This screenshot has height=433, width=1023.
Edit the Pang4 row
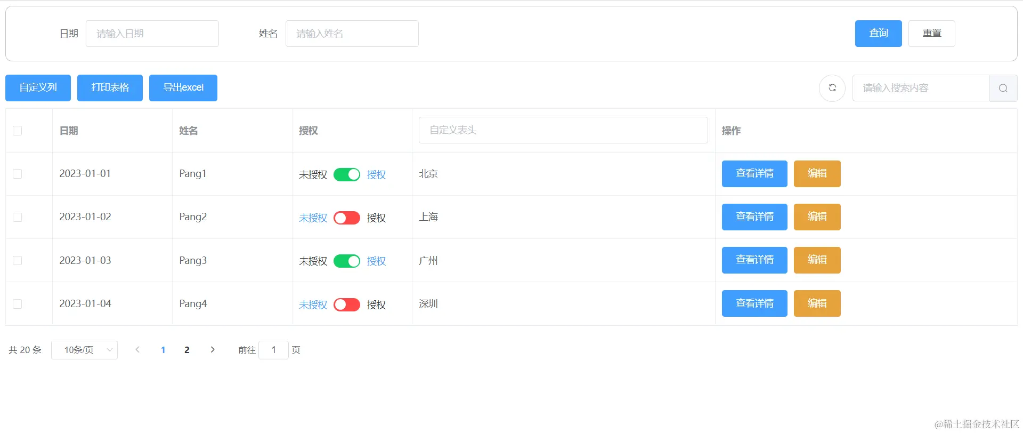point(817,303)
